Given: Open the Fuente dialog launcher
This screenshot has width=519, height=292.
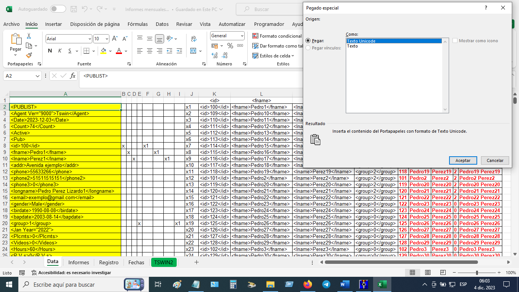Looking at the screenshot, I should (x=129, y=64).
